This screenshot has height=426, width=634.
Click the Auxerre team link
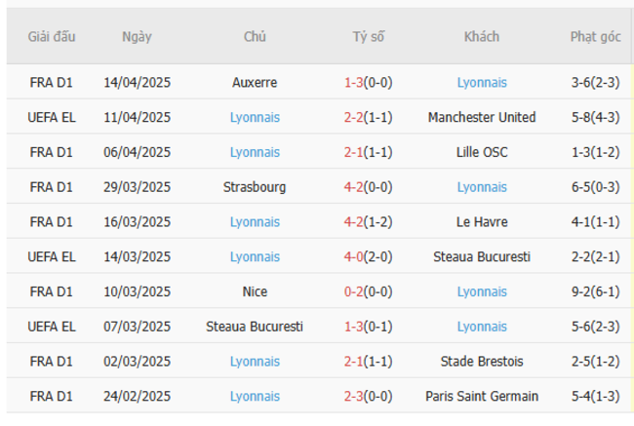point(256,83)
